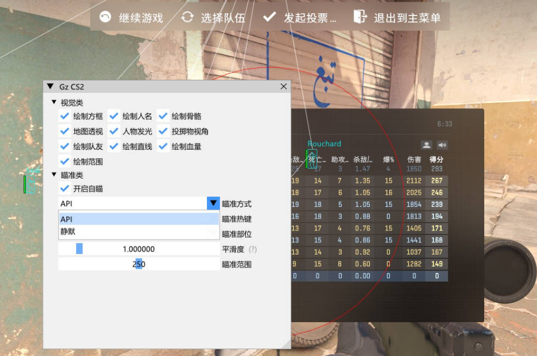Click the player name Rouchard on scoreboard
537x356 pixels.
[324, 143]
